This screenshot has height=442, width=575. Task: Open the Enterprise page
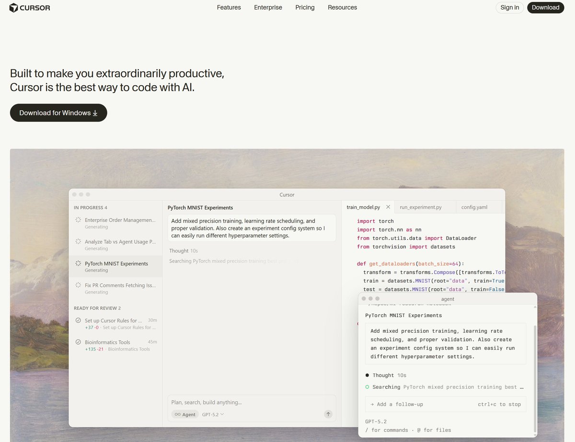point(268,8)
